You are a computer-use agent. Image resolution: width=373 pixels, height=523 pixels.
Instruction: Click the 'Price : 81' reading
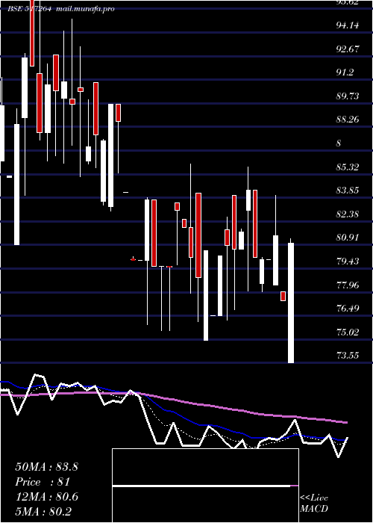tap(43, 482)
